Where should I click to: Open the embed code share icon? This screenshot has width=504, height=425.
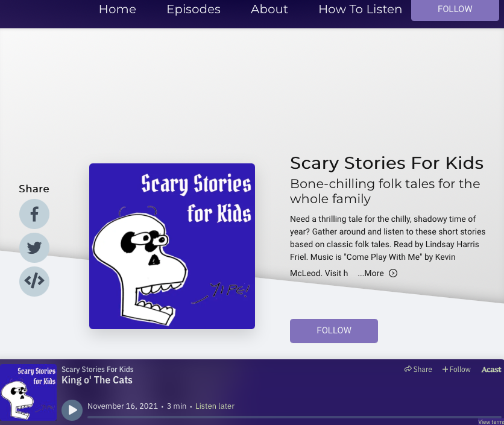(x=34, y=281)
